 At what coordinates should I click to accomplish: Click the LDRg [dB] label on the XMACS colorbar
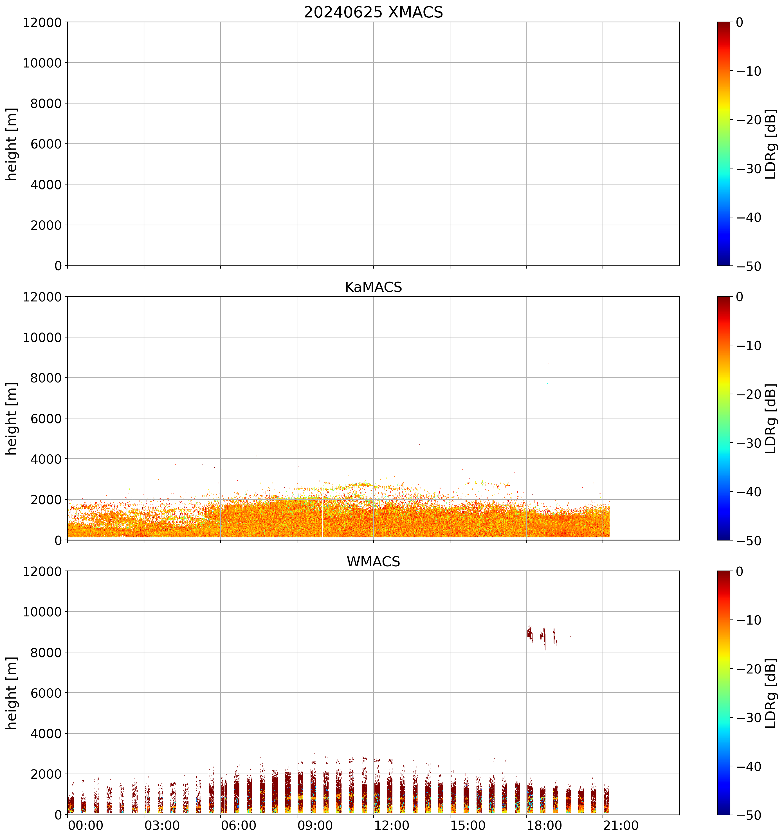pyautogui.click(x=771, y=144)
